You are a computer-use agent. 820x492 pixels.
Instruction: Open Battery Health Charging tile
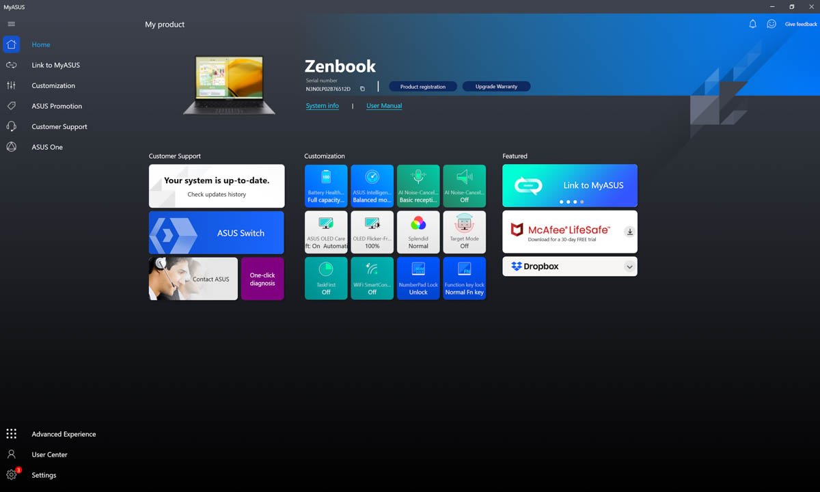click(x=326, y=186)
